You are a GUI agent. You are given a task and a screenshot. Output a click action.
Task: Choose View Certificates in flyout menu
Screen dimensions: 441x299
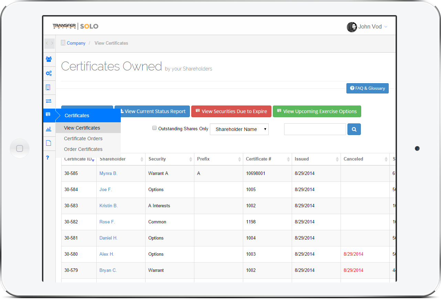[x=88, y=128]
